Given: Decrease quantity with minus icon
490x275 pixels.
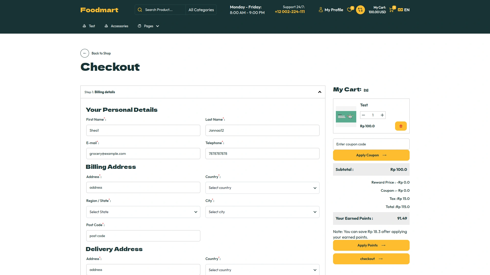Looking at the screenshot, I should click(363, 115).
